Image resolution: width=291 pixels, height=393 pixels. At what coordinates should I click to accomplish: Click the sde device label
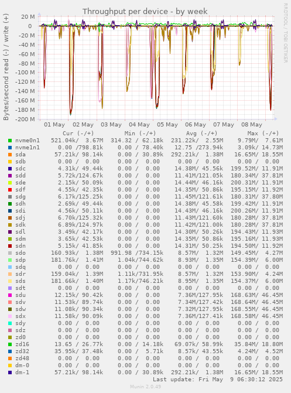[20, 183]
